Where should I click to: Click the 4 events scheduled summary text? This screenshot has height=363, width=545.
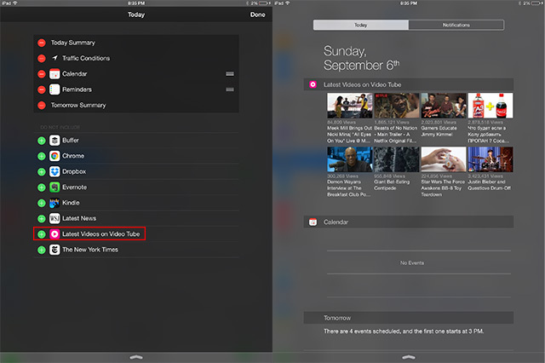tap(404, 331)
